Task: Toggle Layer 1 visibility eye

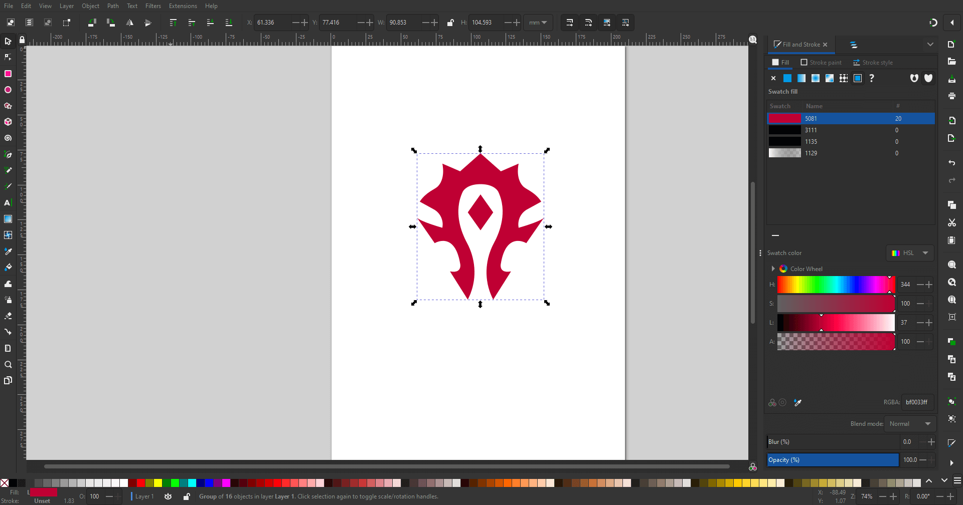Action: (168, 496)
